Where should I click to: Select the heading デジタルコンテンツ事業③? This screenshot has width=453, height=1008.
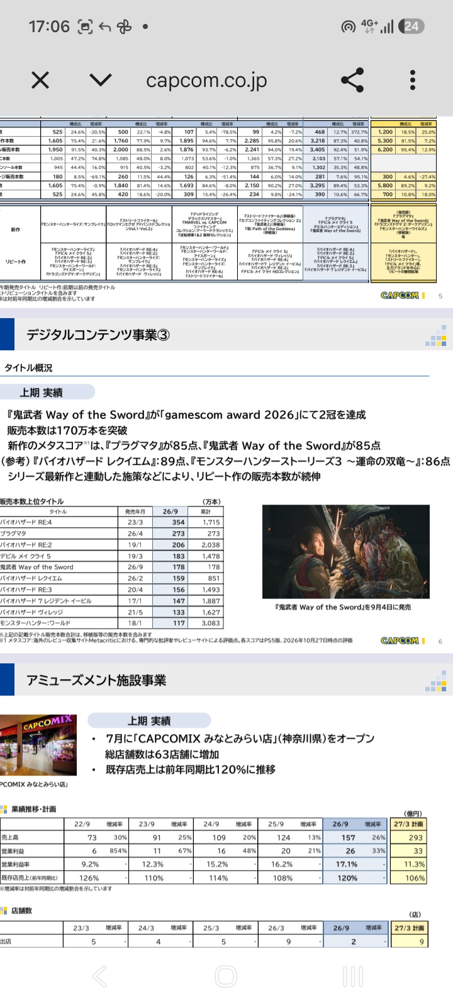click(98, 335)
